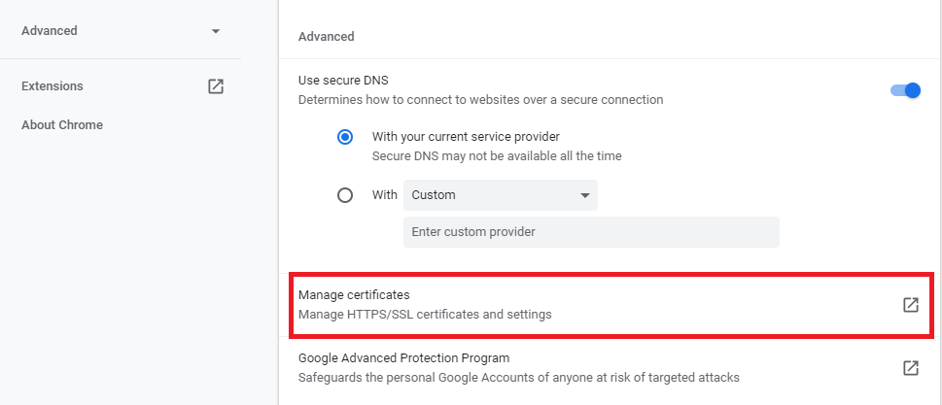Click the Custom dropdown arrow
This screenshot has width=942, height=405.
coord(584,195)
